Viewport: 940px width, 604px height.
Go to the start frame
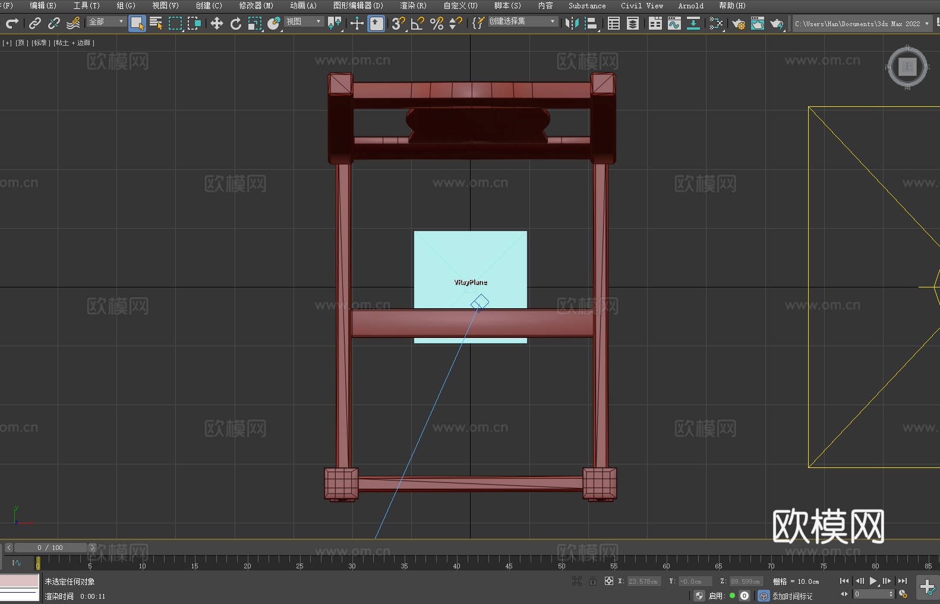click(x=844, y=581)
